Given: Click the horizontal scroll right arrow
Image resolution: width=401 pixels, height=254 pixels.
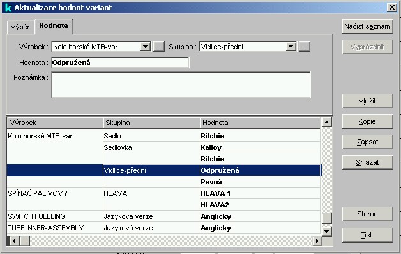Looking at the screenshot, I should pyautogui.click(x=317, y=241).
